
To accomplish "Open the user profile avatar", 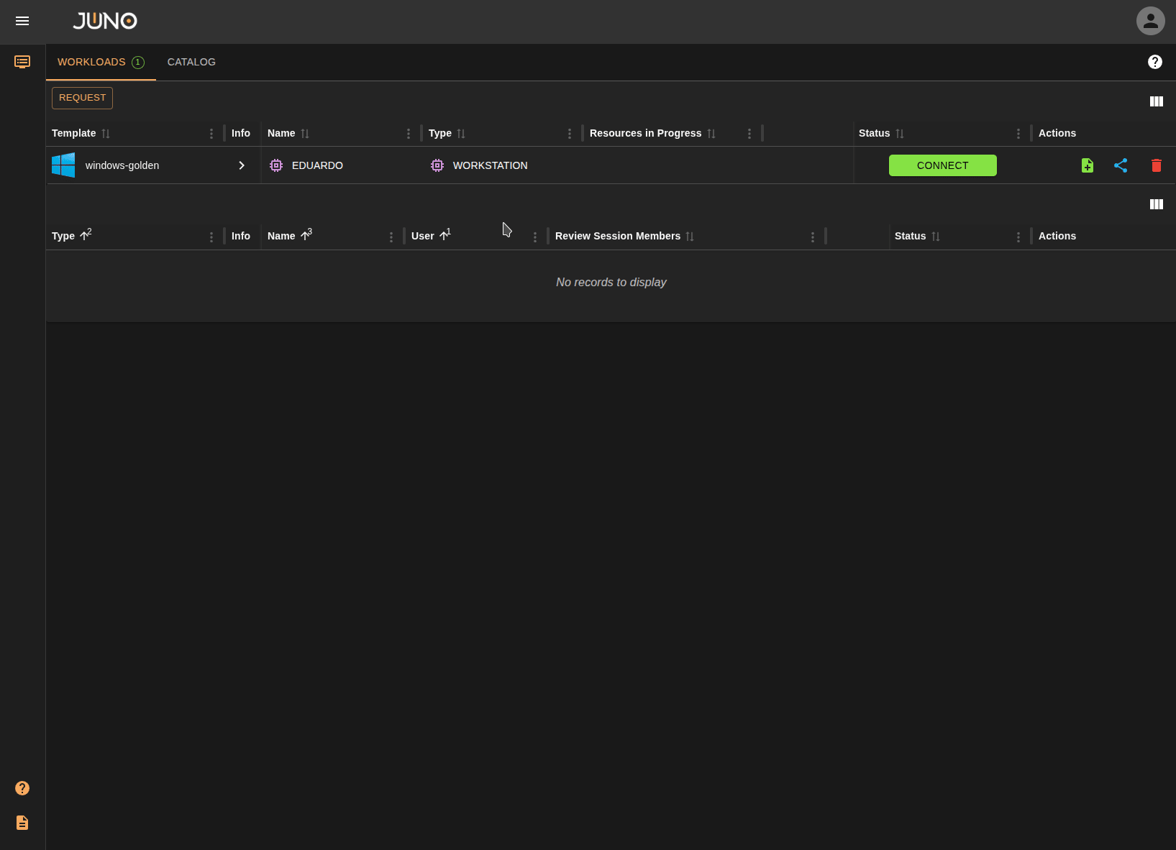I will point(1150,21).
